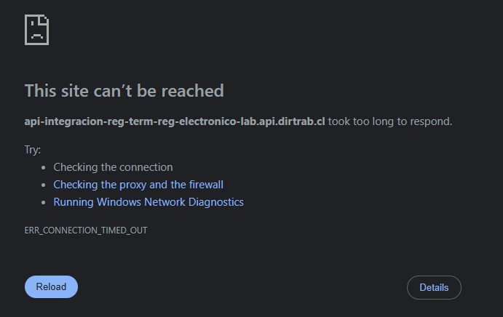Click the This site can't be reached heading

tap(124, 91)
